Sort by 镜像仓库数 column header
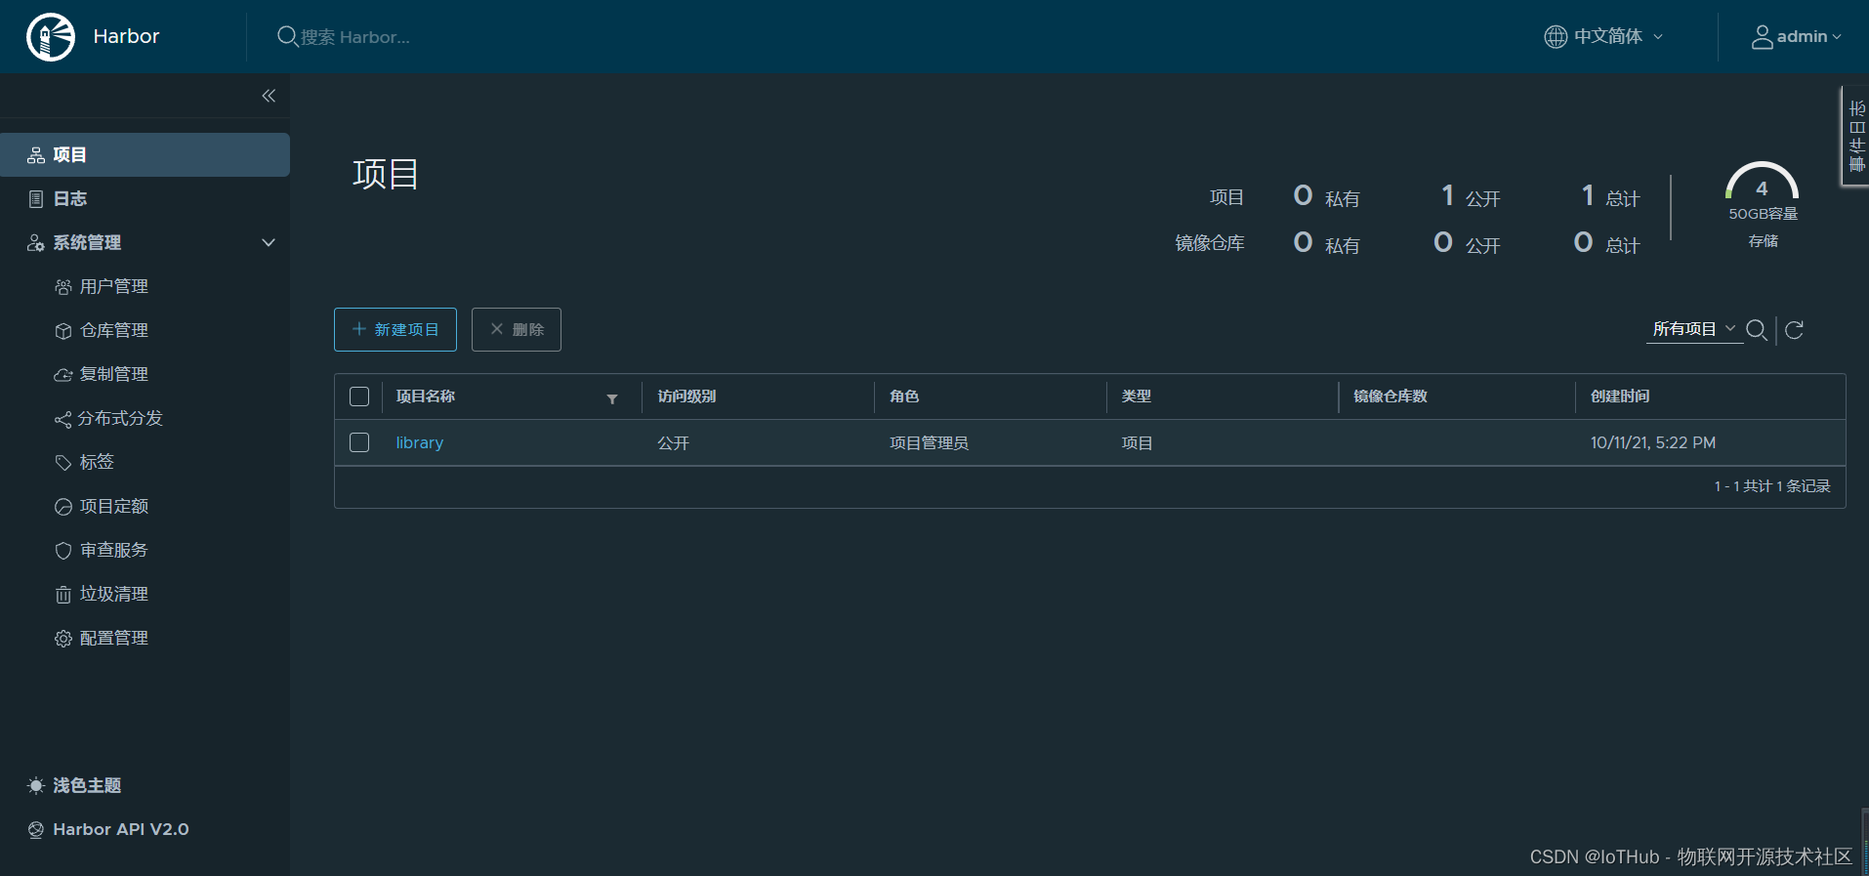 point(1391,396)
